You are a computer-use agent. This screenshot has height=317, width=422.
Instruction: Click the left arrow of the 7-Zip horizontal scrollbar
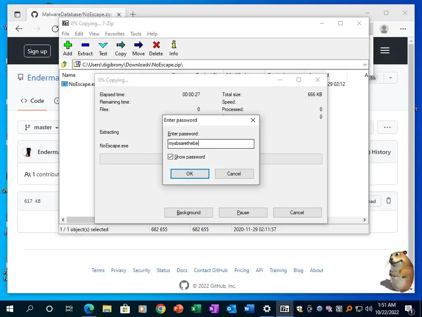tap(63, 220)
